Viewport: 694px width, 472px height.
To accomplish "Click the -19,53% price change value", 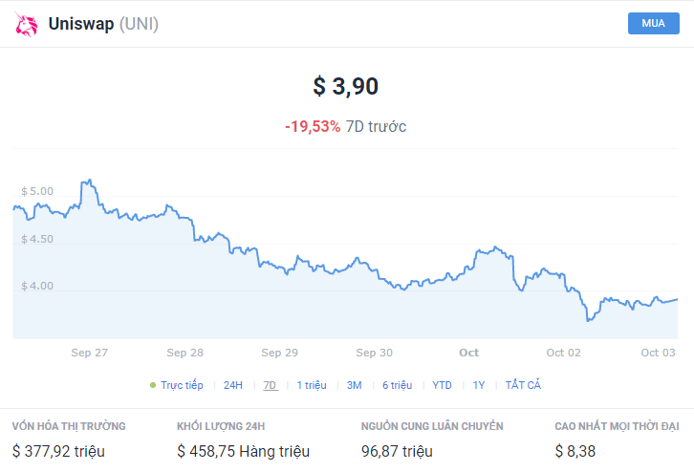I will pos(313,126).
